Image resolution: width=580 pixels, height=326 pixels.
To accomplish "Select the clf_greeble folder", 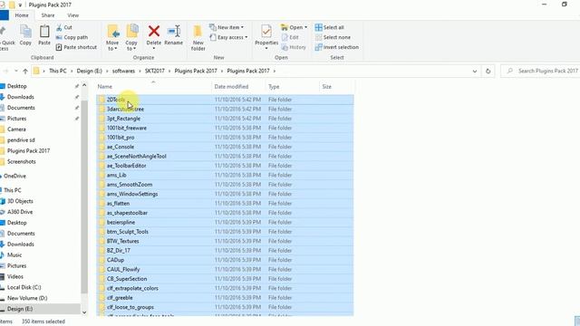I will 225,298.
